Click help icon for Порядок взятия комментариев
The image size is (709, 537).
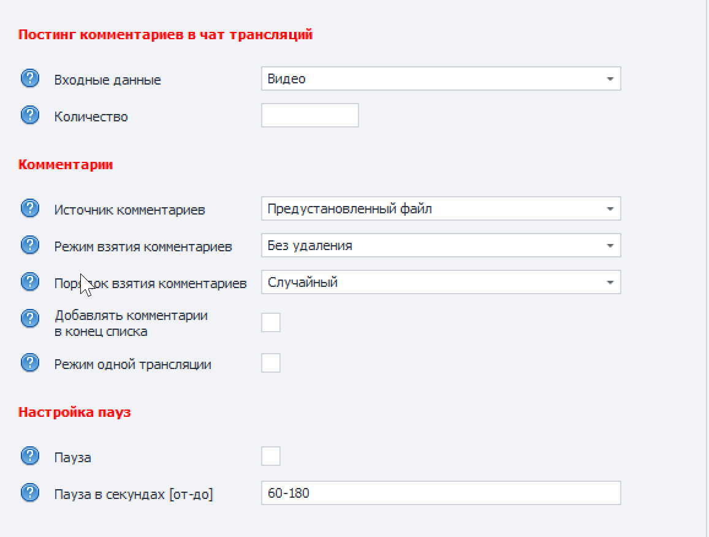(x=30, y=283)
